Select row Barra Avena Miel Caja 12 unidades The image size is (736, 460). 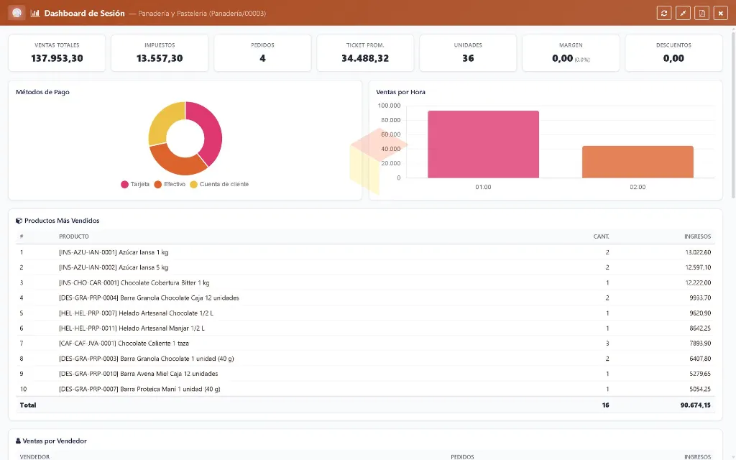click(x=365, y=374)
